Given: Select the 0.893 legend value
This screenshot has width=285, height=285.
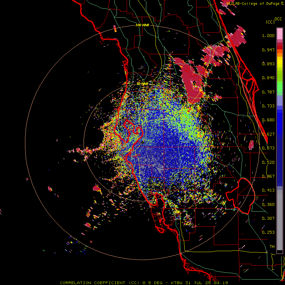Looking at the screenshot, I should click(268, 64).
